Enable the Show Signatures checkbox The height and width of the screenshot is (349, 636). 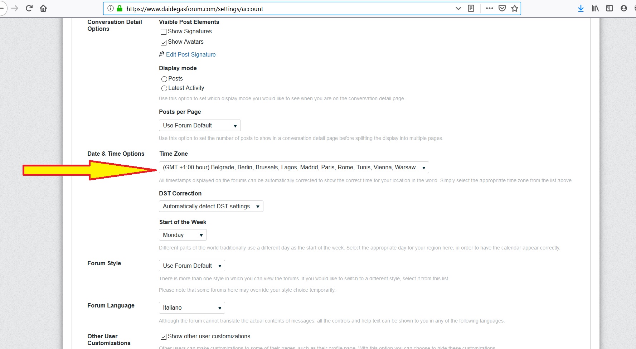click(164, 32)
